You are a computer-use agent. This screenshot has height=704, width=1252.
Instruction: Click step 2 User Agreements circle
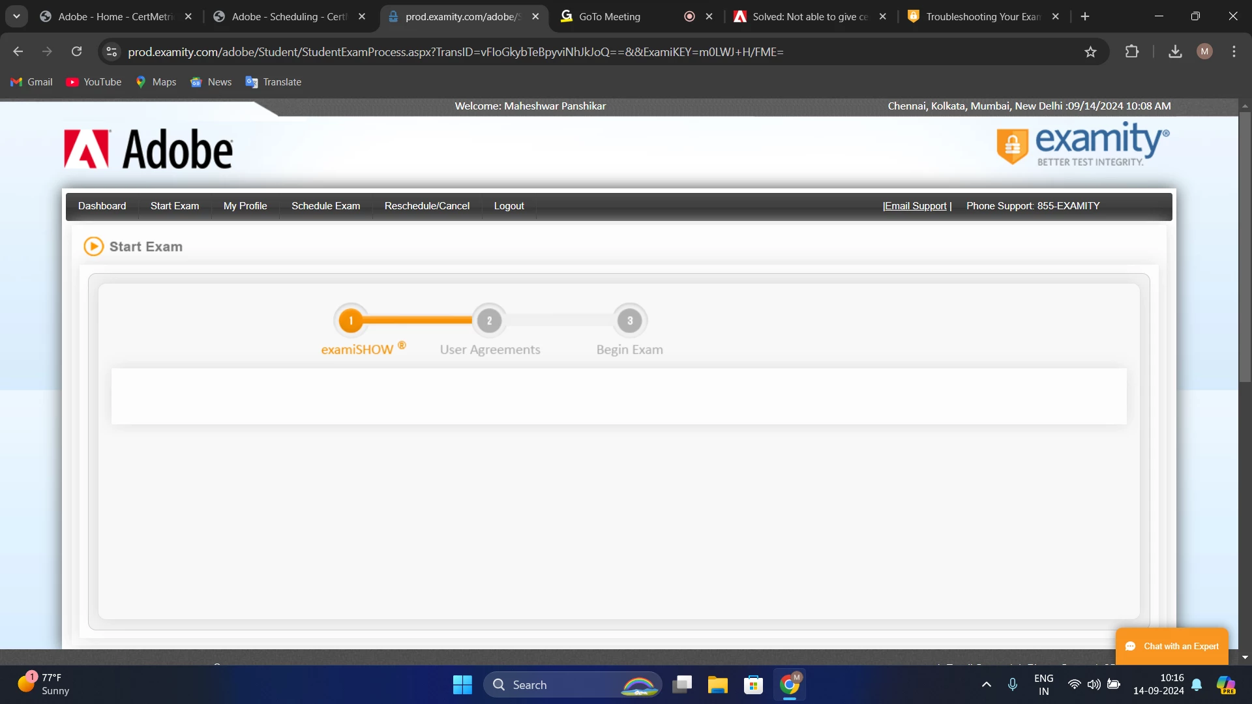tap(489, 321)
